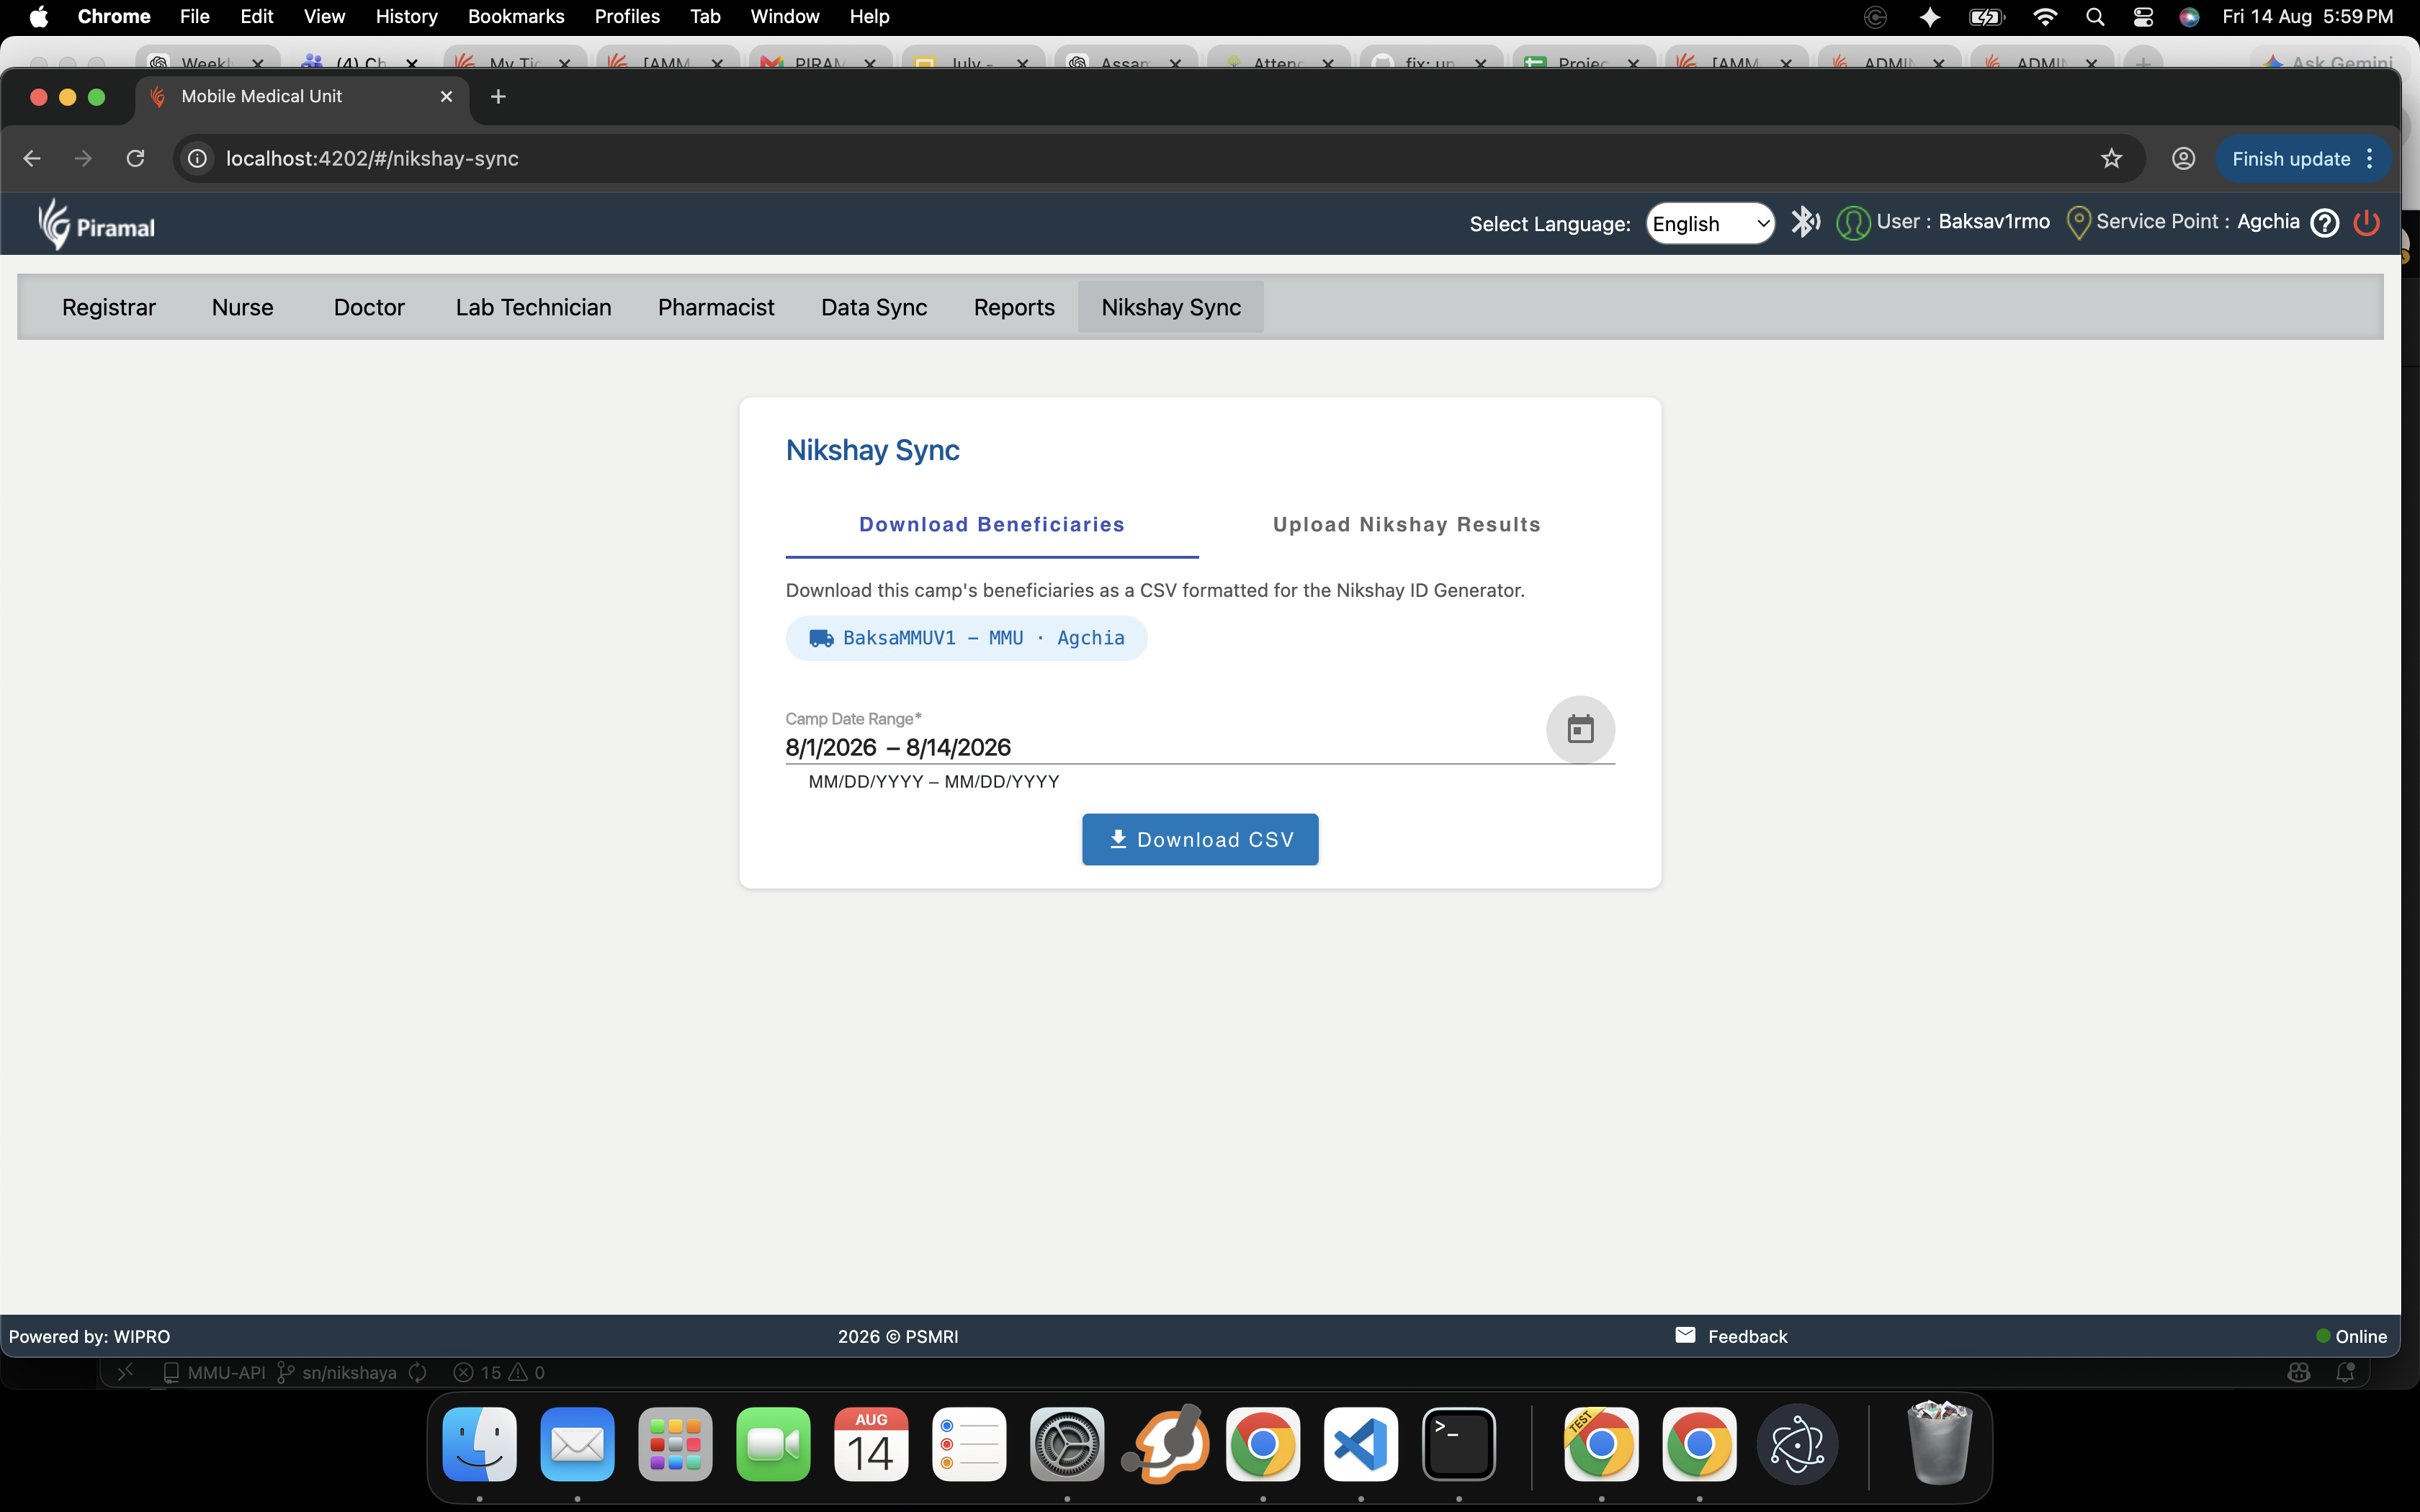
Task: Open Spotlight search in menu bar
Action: pos(2095,17)
